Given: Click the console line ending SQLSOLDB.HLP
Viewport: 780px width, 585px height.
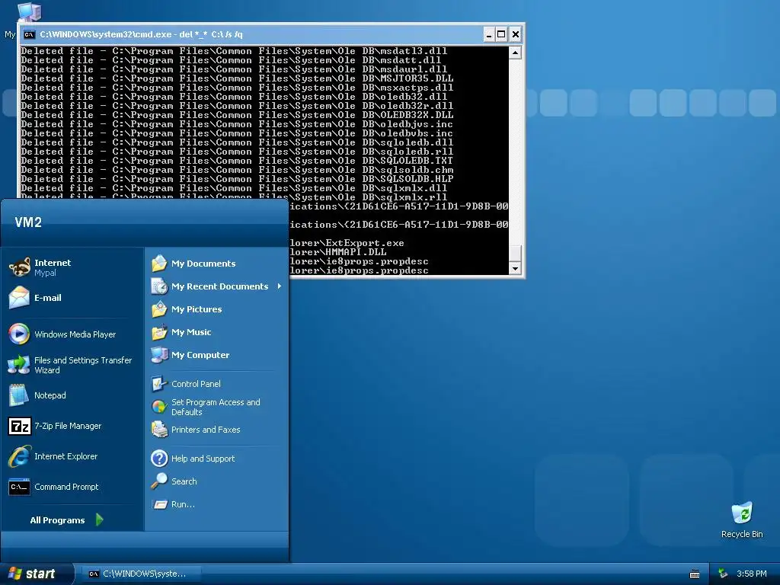Looking at the screenshot, I should pyautogui.click(x=237, y=179).
